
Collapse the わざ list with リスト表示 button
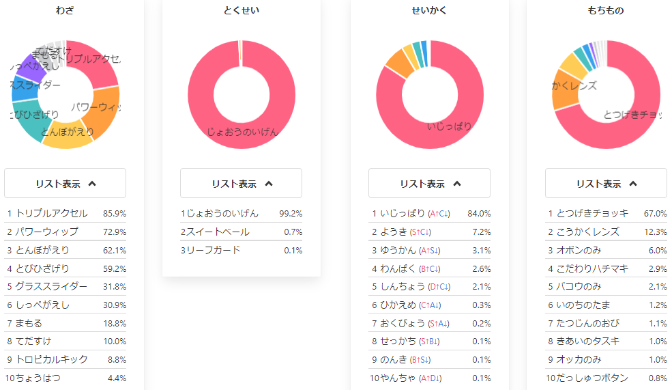point(65,183)
